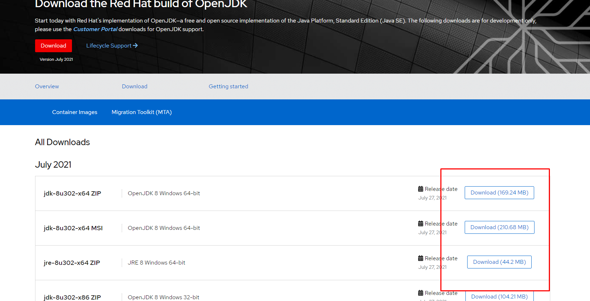Download jre-8u302-x64 ZIP (44.2 MB)
This screenshot has width=590, height=301.
(499, 262)
